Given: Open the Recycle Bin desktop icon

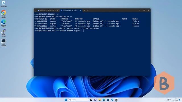Looking at the screenshot, I should (3, 4).
